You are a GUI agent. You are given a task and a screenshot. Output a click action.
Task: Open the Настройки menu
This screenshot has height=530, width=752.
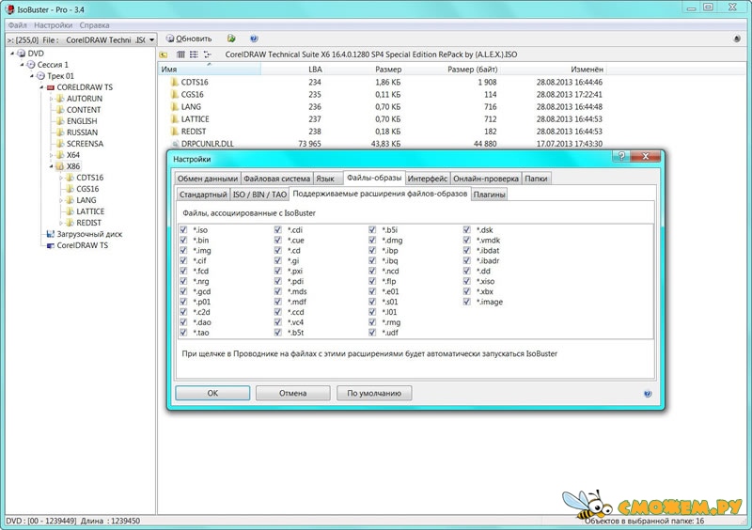54,25
